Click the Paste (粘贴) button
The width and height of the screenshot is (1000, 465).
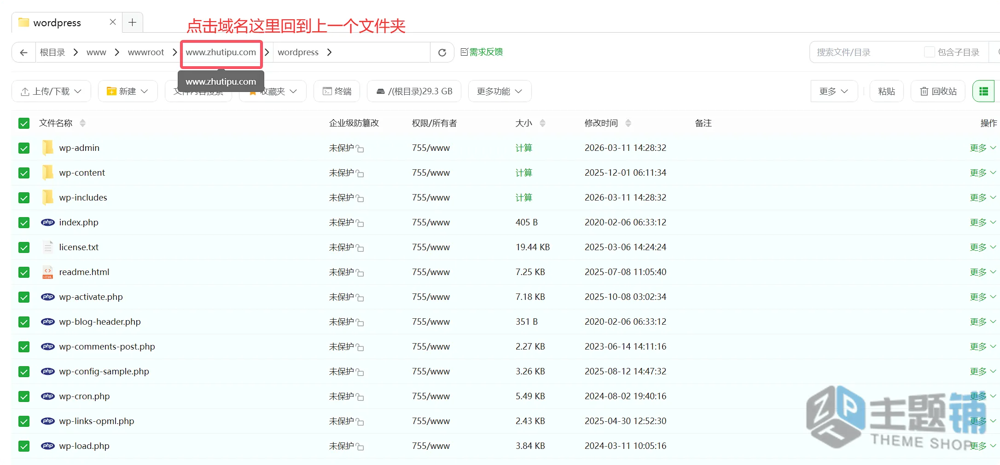[886, 91]
